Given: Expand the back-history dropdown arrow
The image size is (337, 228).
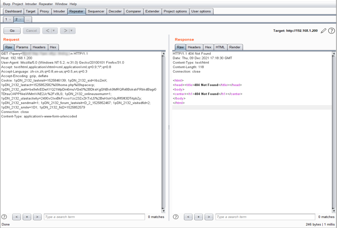Looking at the screenshot, I should click(54, 31).
